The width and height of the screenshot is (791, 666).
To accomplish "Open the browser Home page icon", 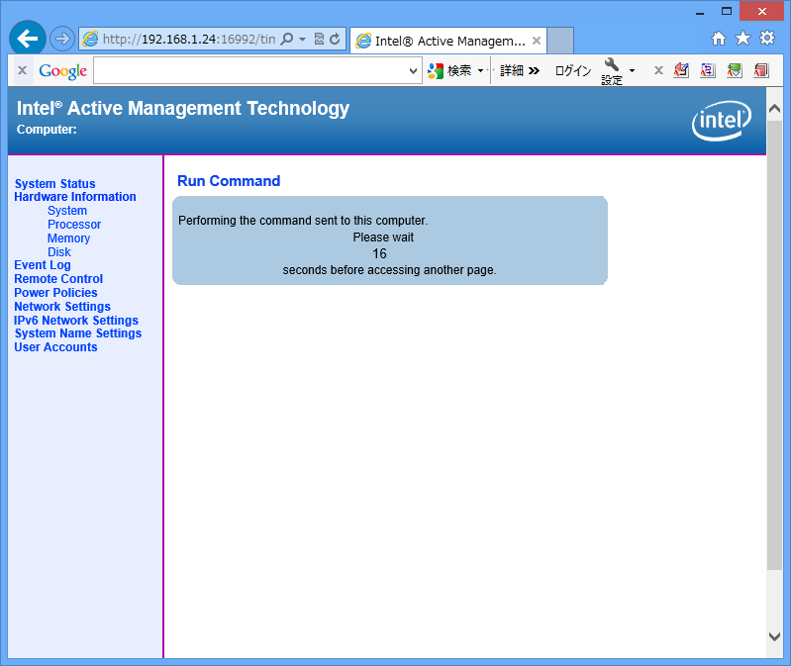I will [719, 39].
